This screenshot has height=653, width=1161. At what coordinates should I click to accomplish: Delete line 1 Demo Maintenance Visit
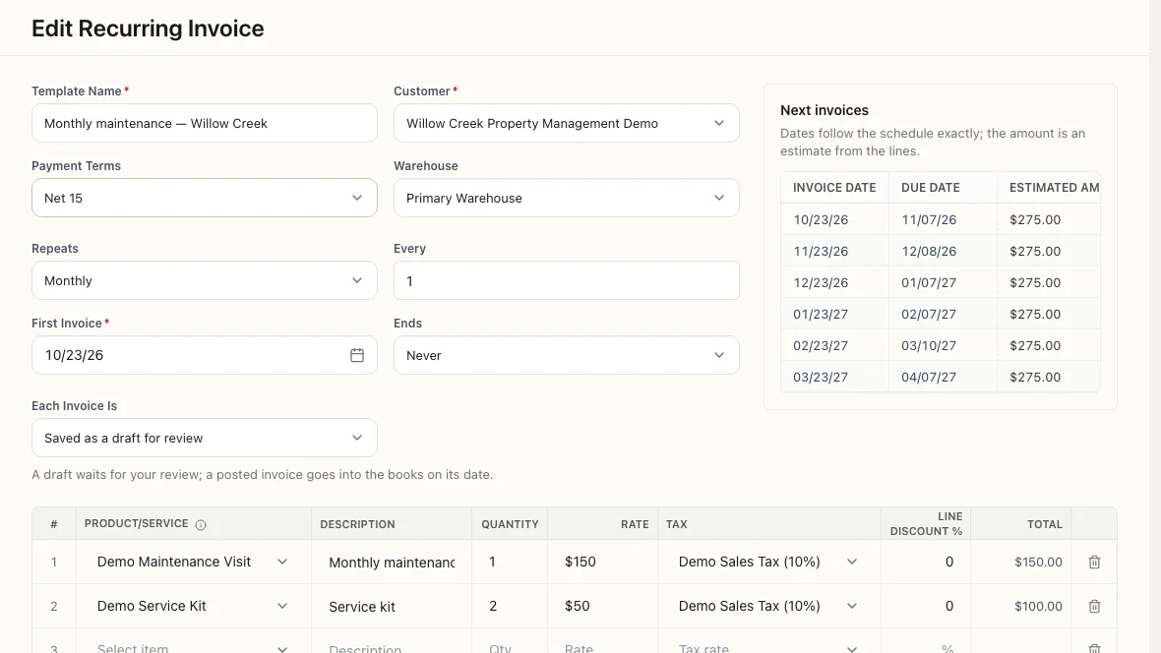click(1094, 562)
